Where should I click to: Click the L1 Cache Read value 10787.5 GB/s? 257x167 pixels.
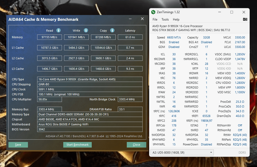point(50,48)
